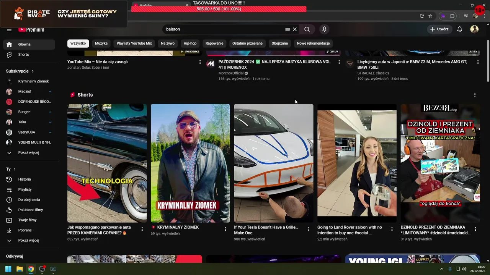The height and width of the screenshot is (275, 490).
Task: Open menu for parkowanie auta short
Action: click(142, 229)
